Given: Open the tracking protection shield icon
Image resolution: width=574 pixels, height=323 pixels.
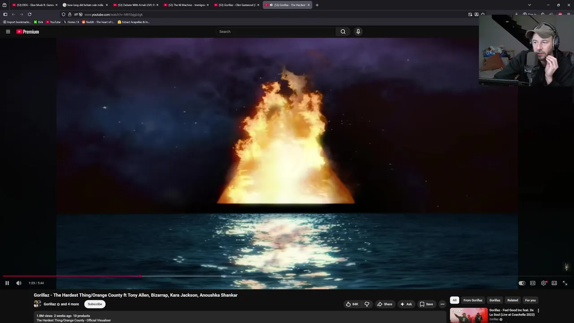Looking at the screenshot, I should coord(63,14).
